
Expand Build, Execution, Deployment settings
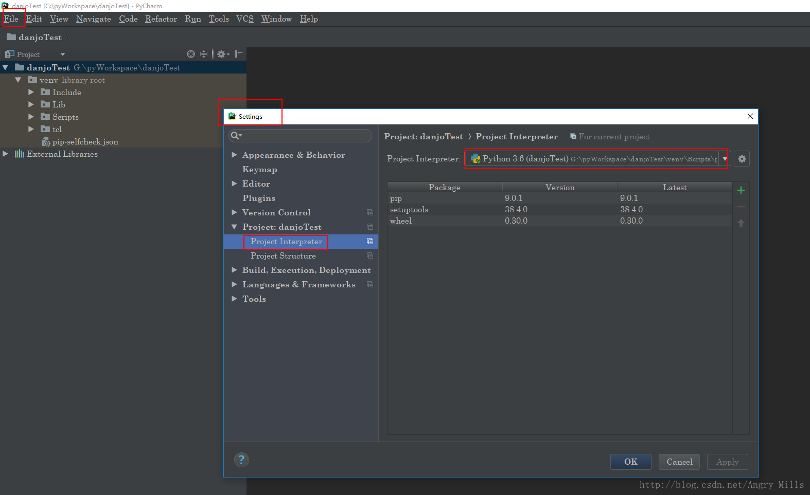pos(234,270)
